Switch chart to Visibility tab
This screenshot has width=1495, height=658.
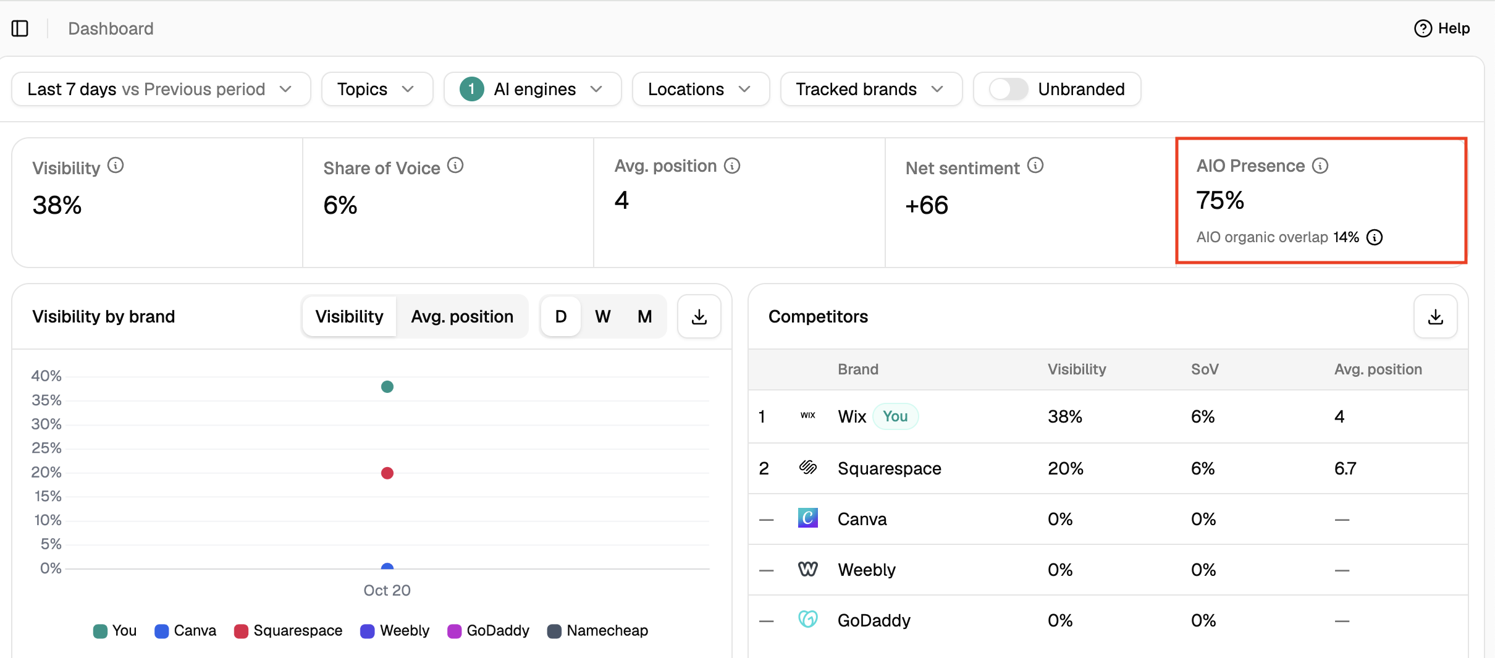click(350, 316)
